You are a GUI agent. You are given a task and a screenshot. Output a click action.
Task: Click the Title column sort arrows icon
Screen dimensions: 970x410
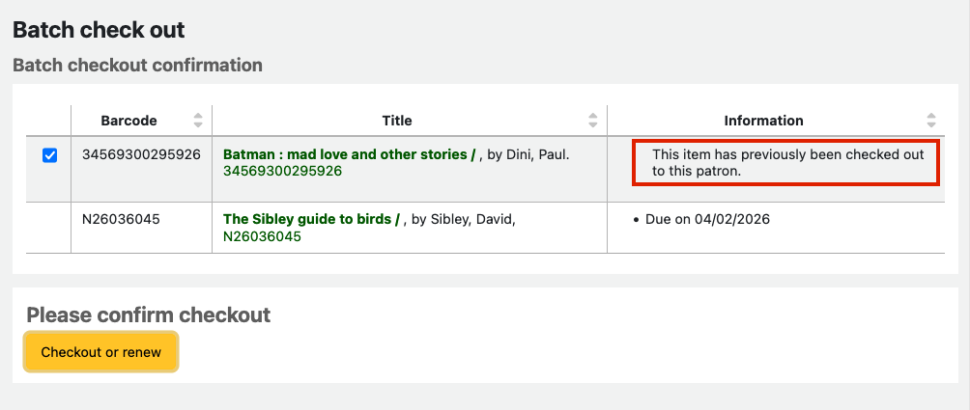click(593, 121)
